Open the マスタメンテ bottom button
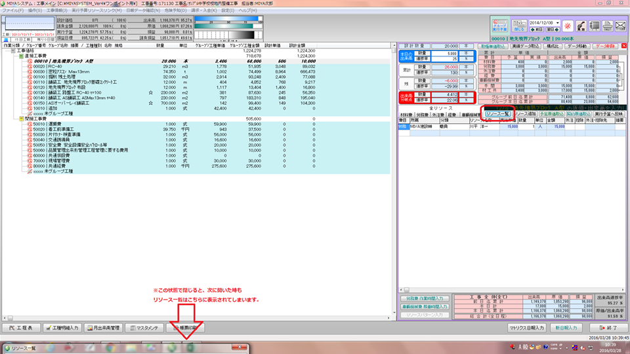 tap(144, 328)
